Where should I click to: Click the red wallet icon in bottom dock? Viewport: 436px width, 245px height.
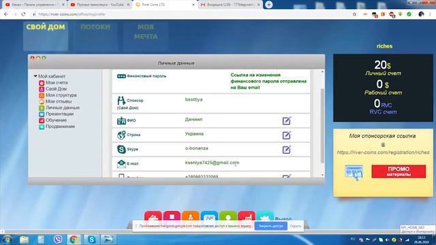tap(153, 216)
